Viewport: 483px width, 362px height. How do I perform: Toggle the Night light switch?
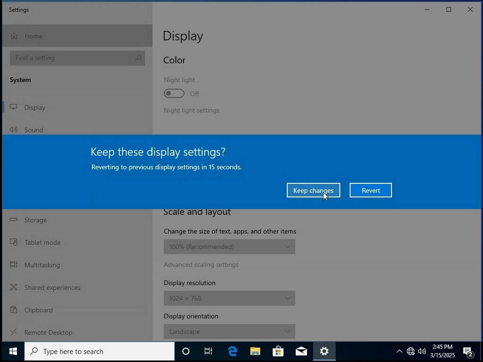174,93
